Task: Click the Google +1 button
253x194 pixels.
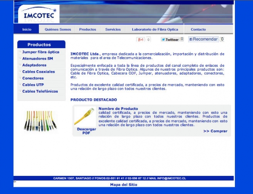Action: click(140, 40)
